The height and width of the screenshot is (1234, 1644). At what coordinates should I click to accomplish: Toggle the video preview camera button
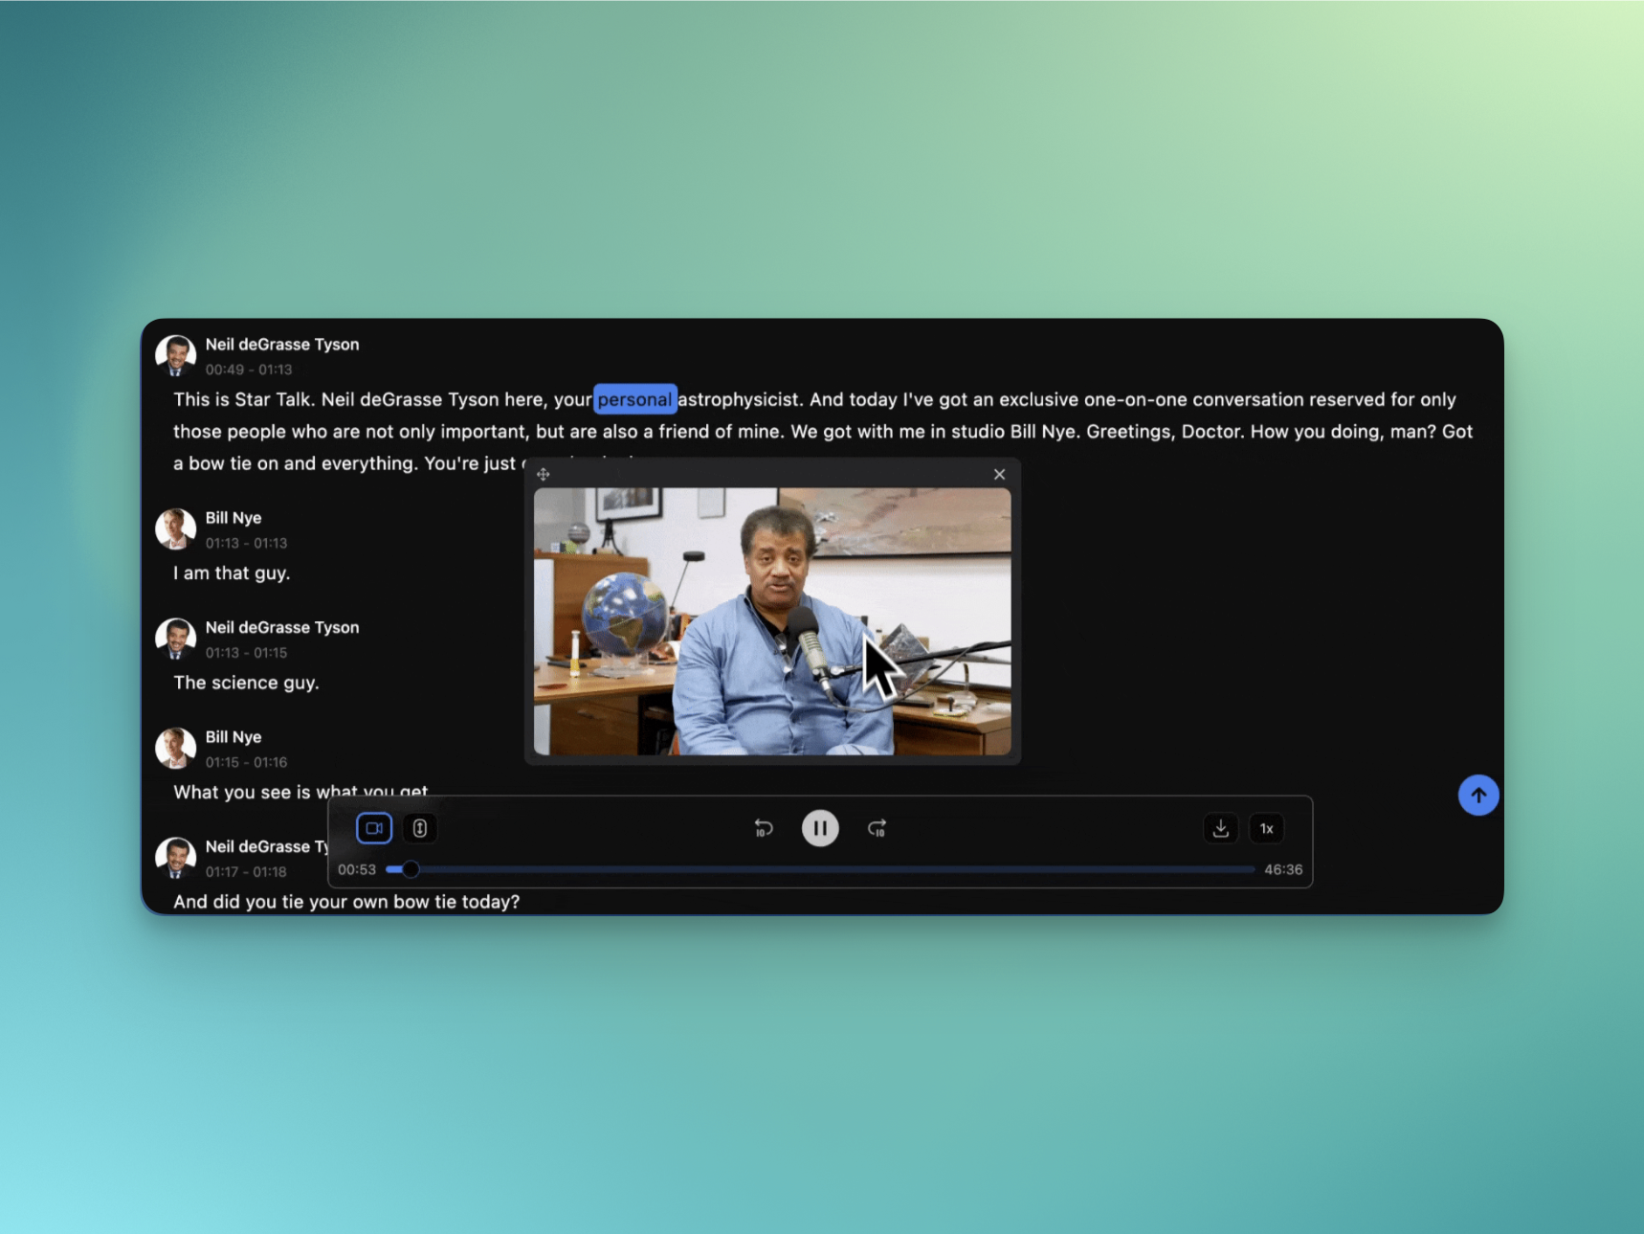(x=374, y=828)
